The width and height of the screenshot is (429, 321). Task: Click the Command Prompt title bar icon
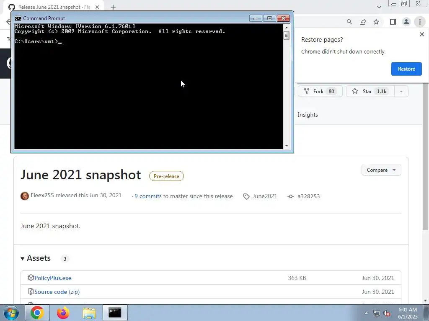click(18, 18)
